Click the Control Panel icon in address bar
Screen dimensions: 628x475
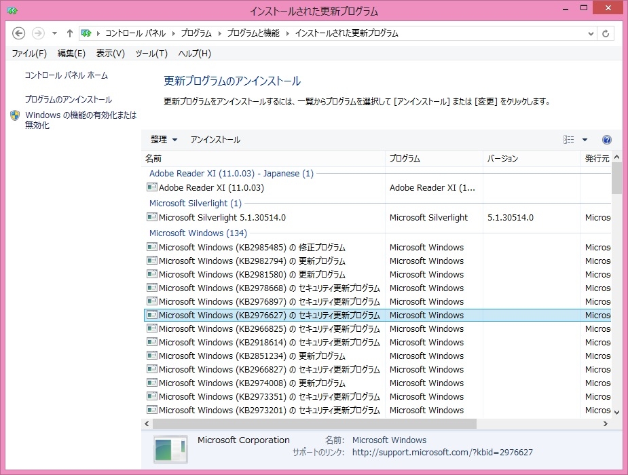(x=86, y=33)
